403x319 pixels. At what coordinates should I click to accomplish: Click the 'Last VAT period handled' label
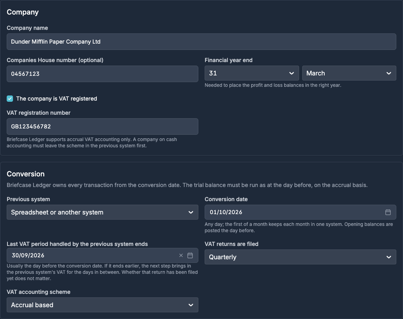coord(77,244)
